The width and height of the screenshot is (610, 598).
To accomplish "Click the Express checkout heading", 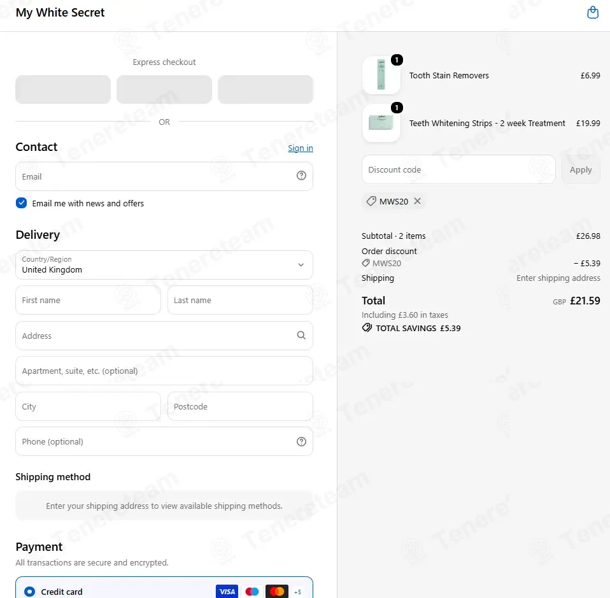I will coord(164,62).
